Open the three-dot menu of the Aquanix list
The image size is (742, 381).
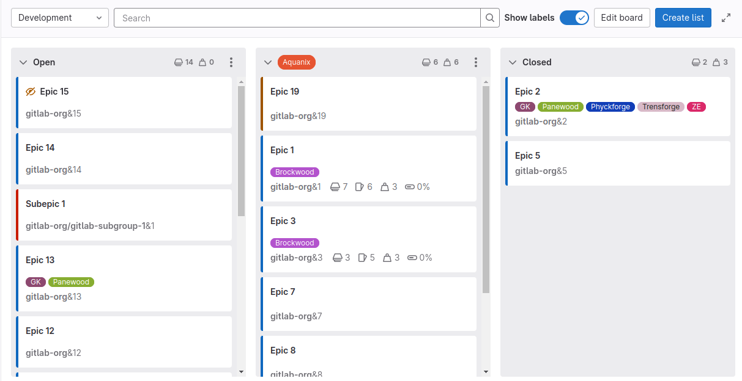[x=476, y=62]
